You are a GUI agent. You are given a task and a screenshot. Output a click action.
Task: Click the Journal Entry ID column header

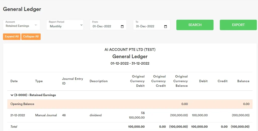point(73,81)
